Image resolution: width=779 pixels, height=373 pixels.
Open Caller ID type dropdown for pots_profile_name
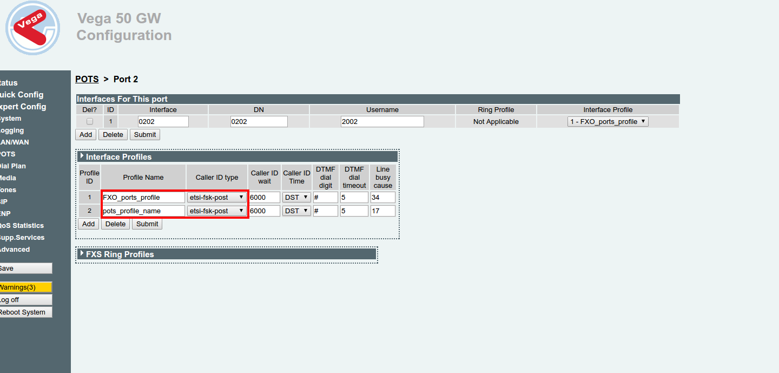[216, 211]
